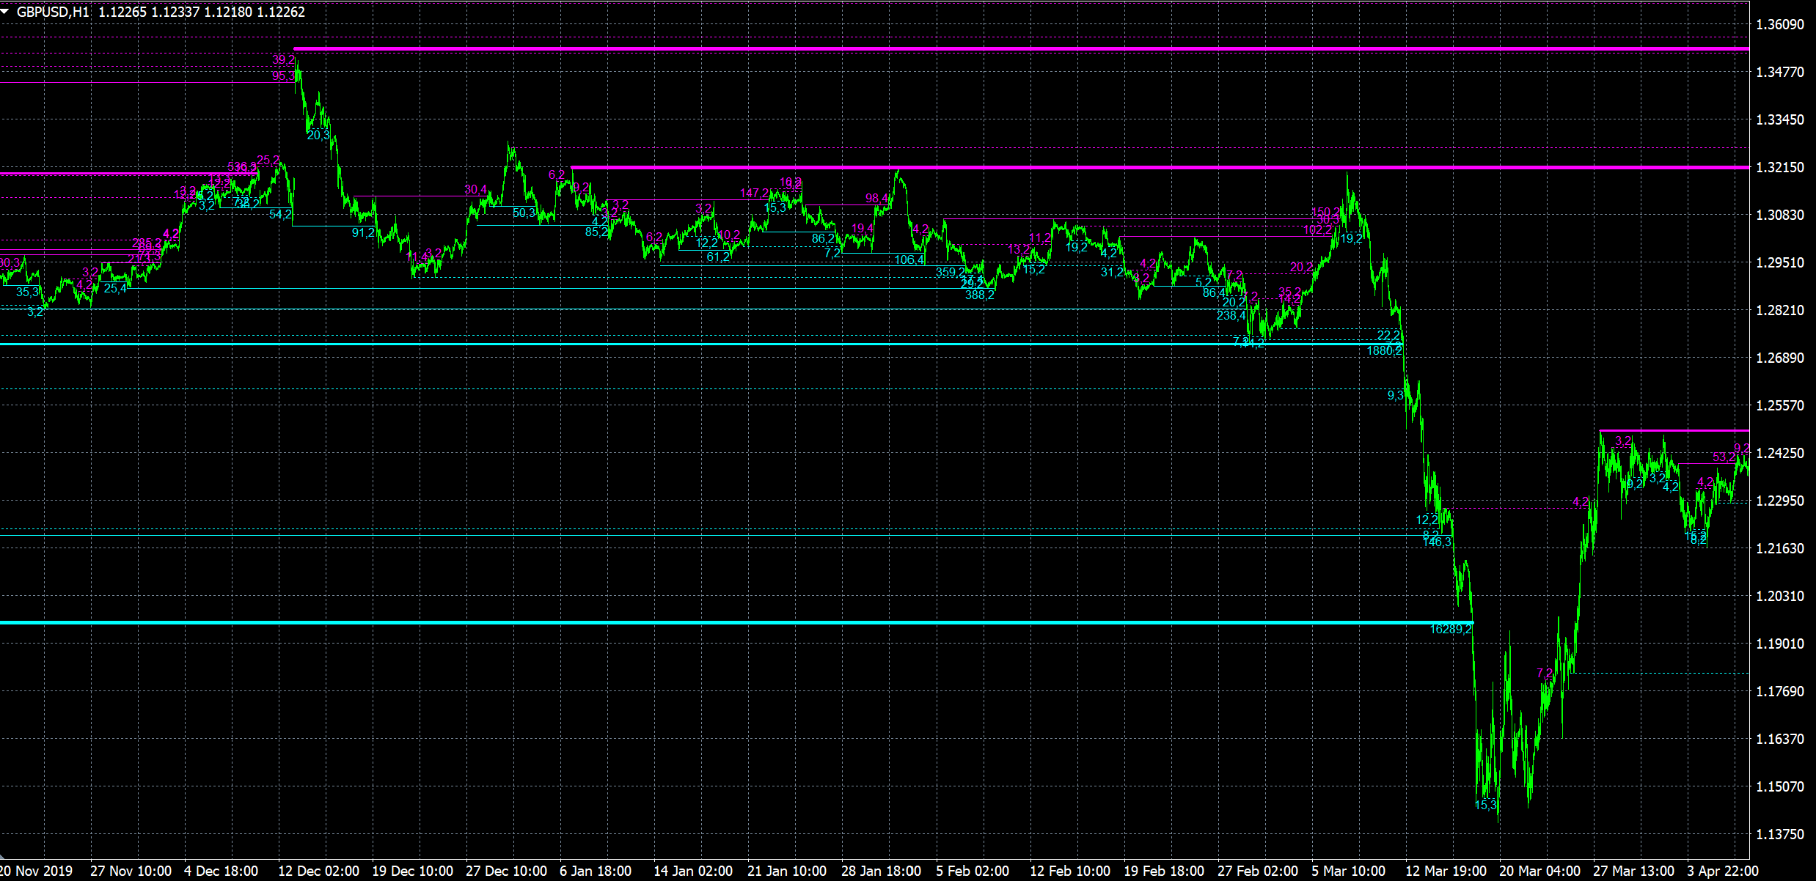Click the 388,2 cyan support label
Image resolution: width=1816 pixels, height=881 pixels.
tap(979, 295)
